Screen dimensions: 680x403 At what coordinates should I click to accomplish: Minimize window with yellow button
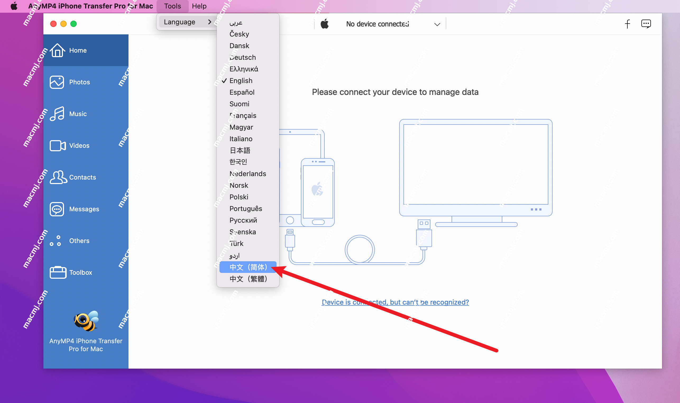tap(63, 24)
